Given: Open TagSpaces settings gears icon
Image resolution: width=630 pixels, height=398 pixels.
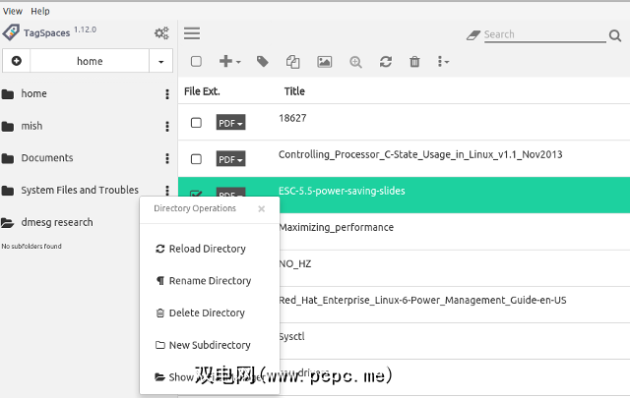Looking at the screenshot, I should 161,33.
